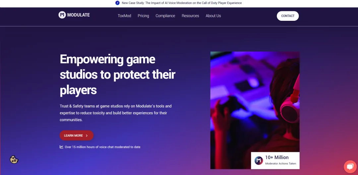Click the 'Moderator Actions Taken' label

[x=281, y=163]
